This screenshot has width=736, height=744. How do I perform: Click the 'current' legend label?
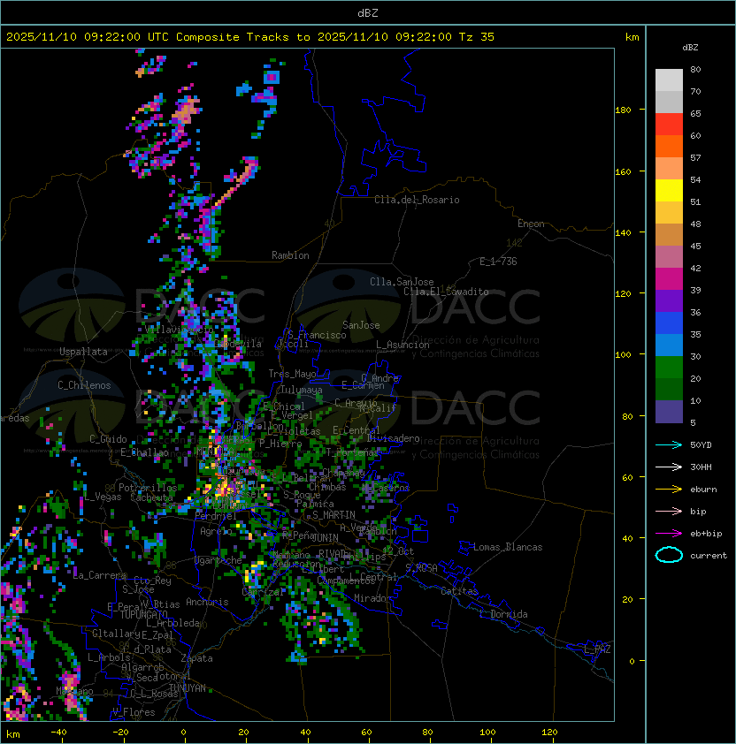[709, 556]
